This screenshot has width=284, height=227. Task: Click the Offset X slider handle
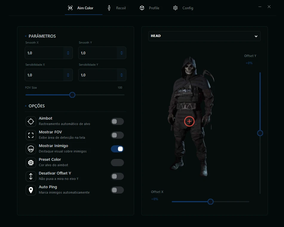pyautogui.click(x=211, y=202)
